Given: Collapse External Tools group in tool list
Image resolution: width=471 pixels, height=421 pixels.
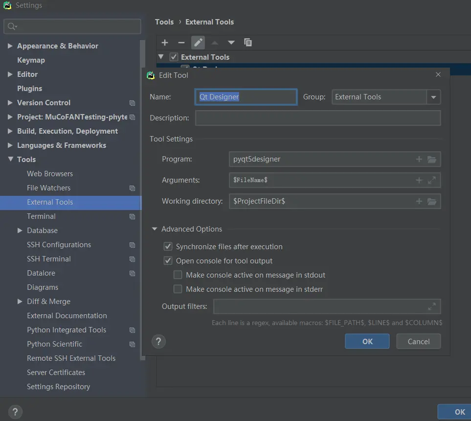Looking at the screenshot, I should click(x=161, y=56).
